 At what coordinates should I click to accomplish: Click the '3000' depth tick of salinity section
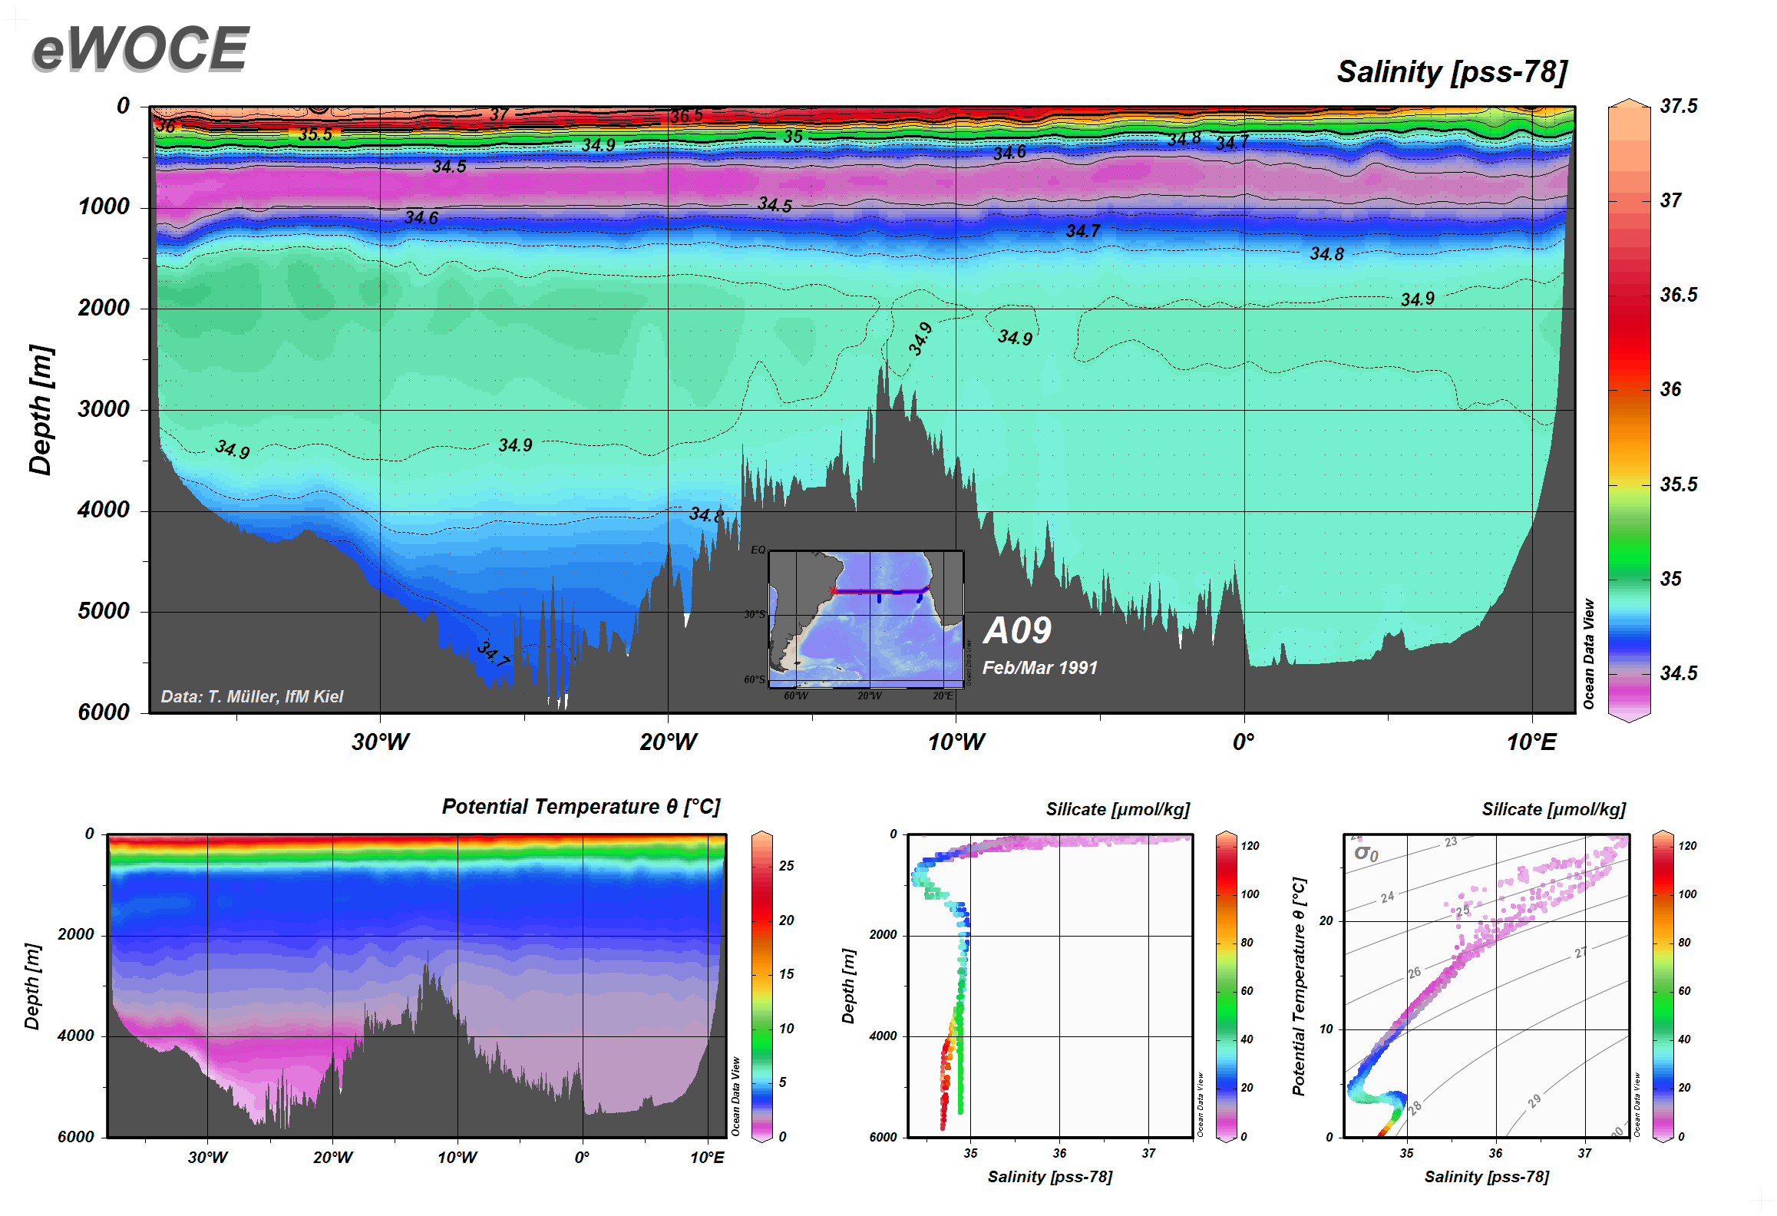coord(104,408)
